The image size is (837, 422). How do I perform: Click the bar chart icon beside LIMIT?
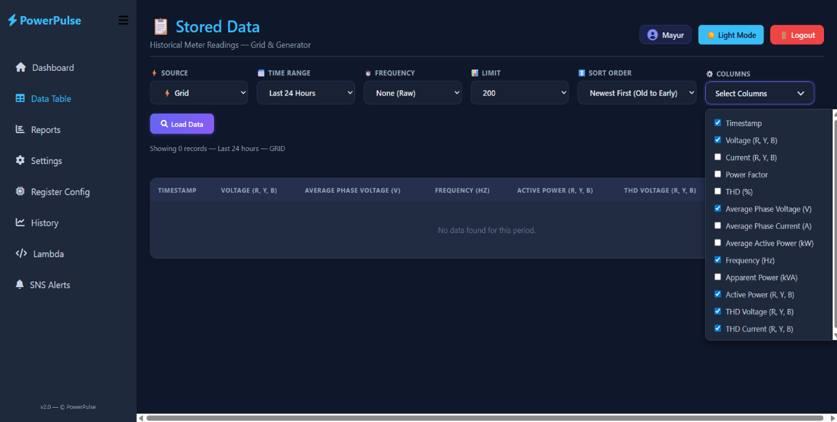[475, 73]
